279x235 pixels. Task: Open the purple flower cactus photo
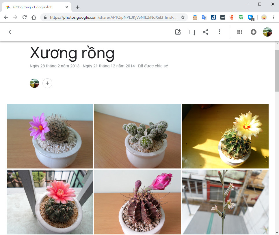pyautogui.click(x=50, y=136)
